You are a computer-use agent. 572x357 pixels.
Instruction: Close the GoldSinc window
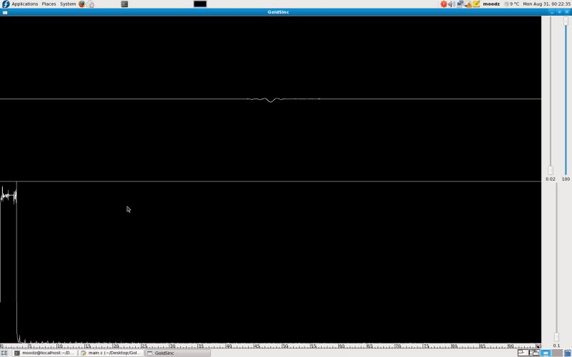(x=567, y=12)
